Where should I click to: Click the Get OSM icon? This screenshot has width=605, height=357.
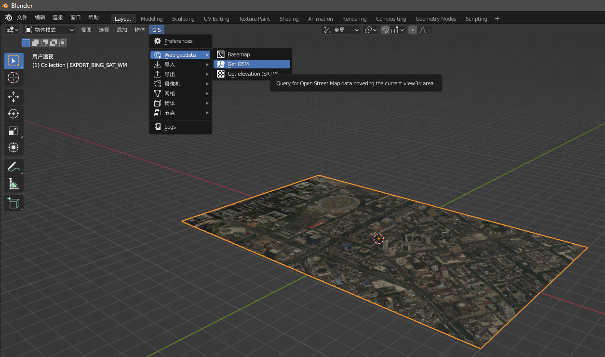[x=221, y=64]
